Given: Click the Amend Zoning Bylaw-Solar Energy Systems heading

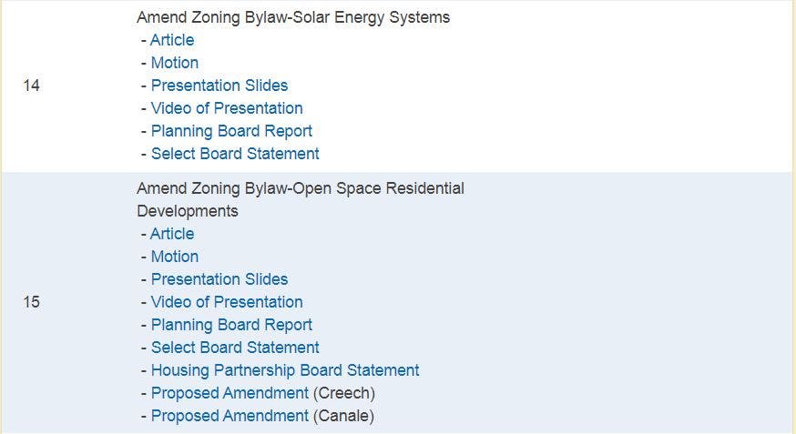Looking at the screenshot, I should (293, 17).
